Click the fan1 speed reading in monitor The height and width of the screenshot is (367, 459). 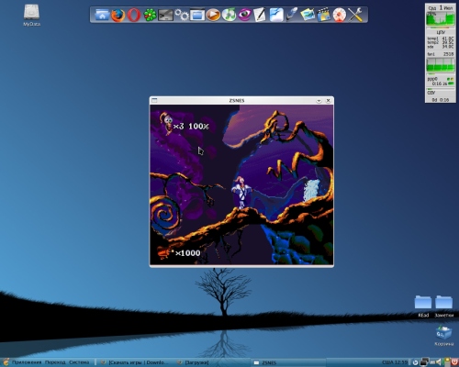pyautogui.click(x=441, y=54)
